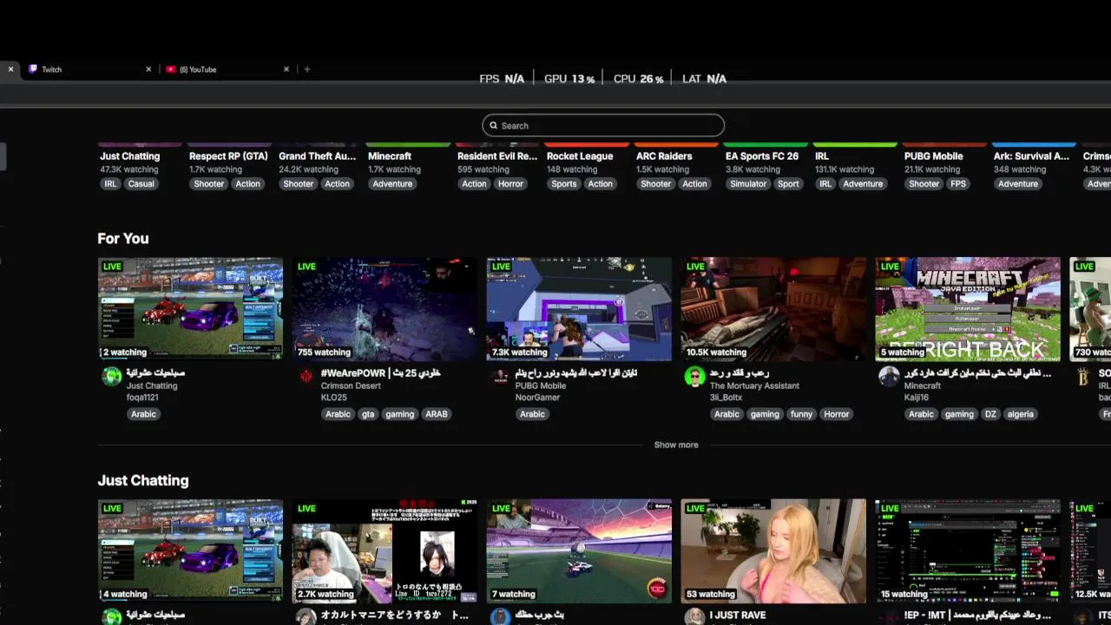Open NoorGamer channel name
Image resolution: width=1111 pixels, height=625 pixels.
[537, 398]
